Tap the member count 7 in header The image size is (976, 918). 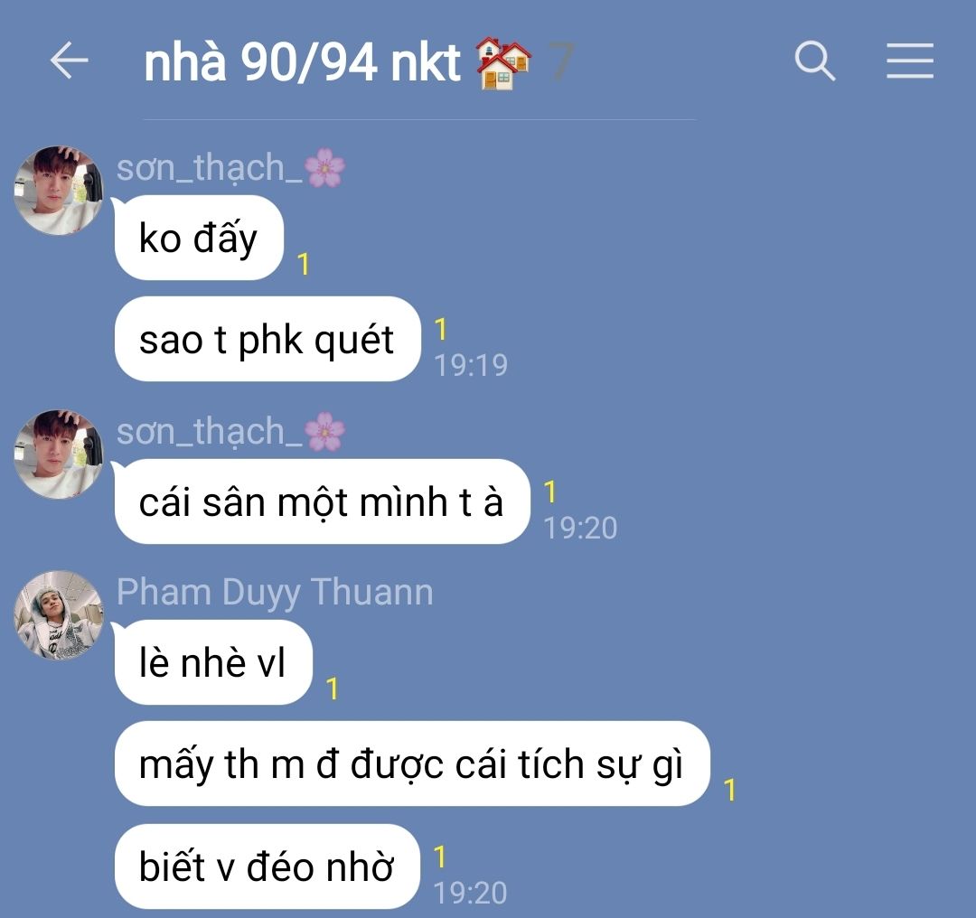(x=561, y=61)
